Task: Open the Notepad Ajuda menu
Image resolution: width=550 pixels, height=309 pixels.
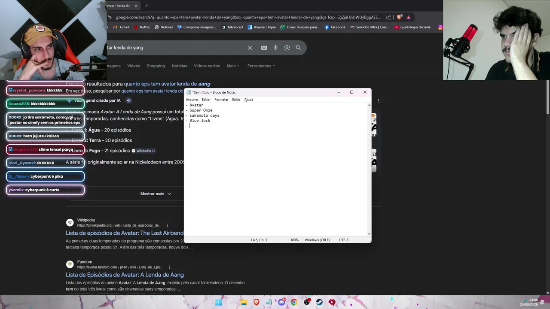Action: pos(248,100)
